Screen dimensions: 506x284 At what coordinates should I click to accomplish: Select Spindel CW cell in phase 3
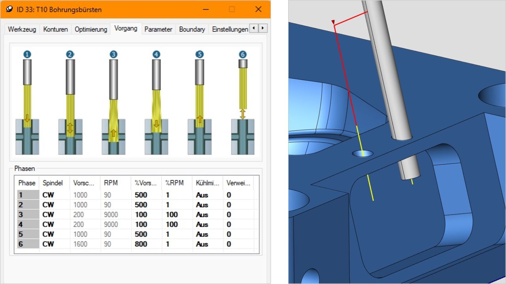coord(48,214)
